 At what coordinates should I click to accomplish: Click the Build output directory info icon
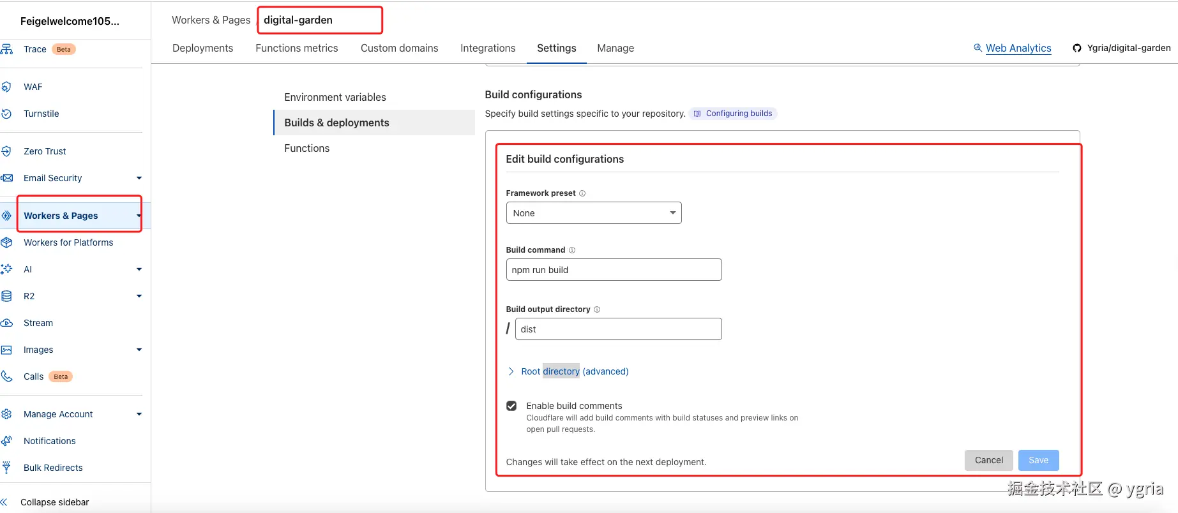click(x=597, y=309)
